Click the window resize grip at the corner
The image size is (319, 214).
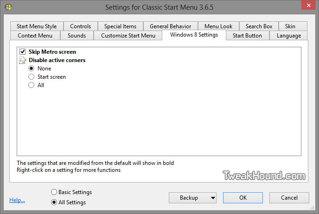(x=312, y=208)
